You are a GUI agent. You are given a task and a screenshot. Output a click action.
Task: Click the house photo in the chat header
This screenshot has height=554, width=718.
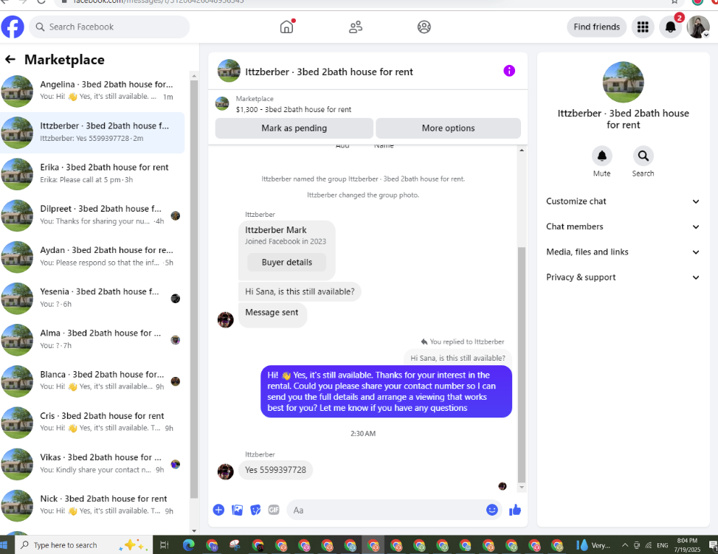(x=229, y=71)
